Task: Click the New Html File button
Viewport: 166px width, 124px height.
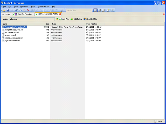Action: tap(90, 19)
